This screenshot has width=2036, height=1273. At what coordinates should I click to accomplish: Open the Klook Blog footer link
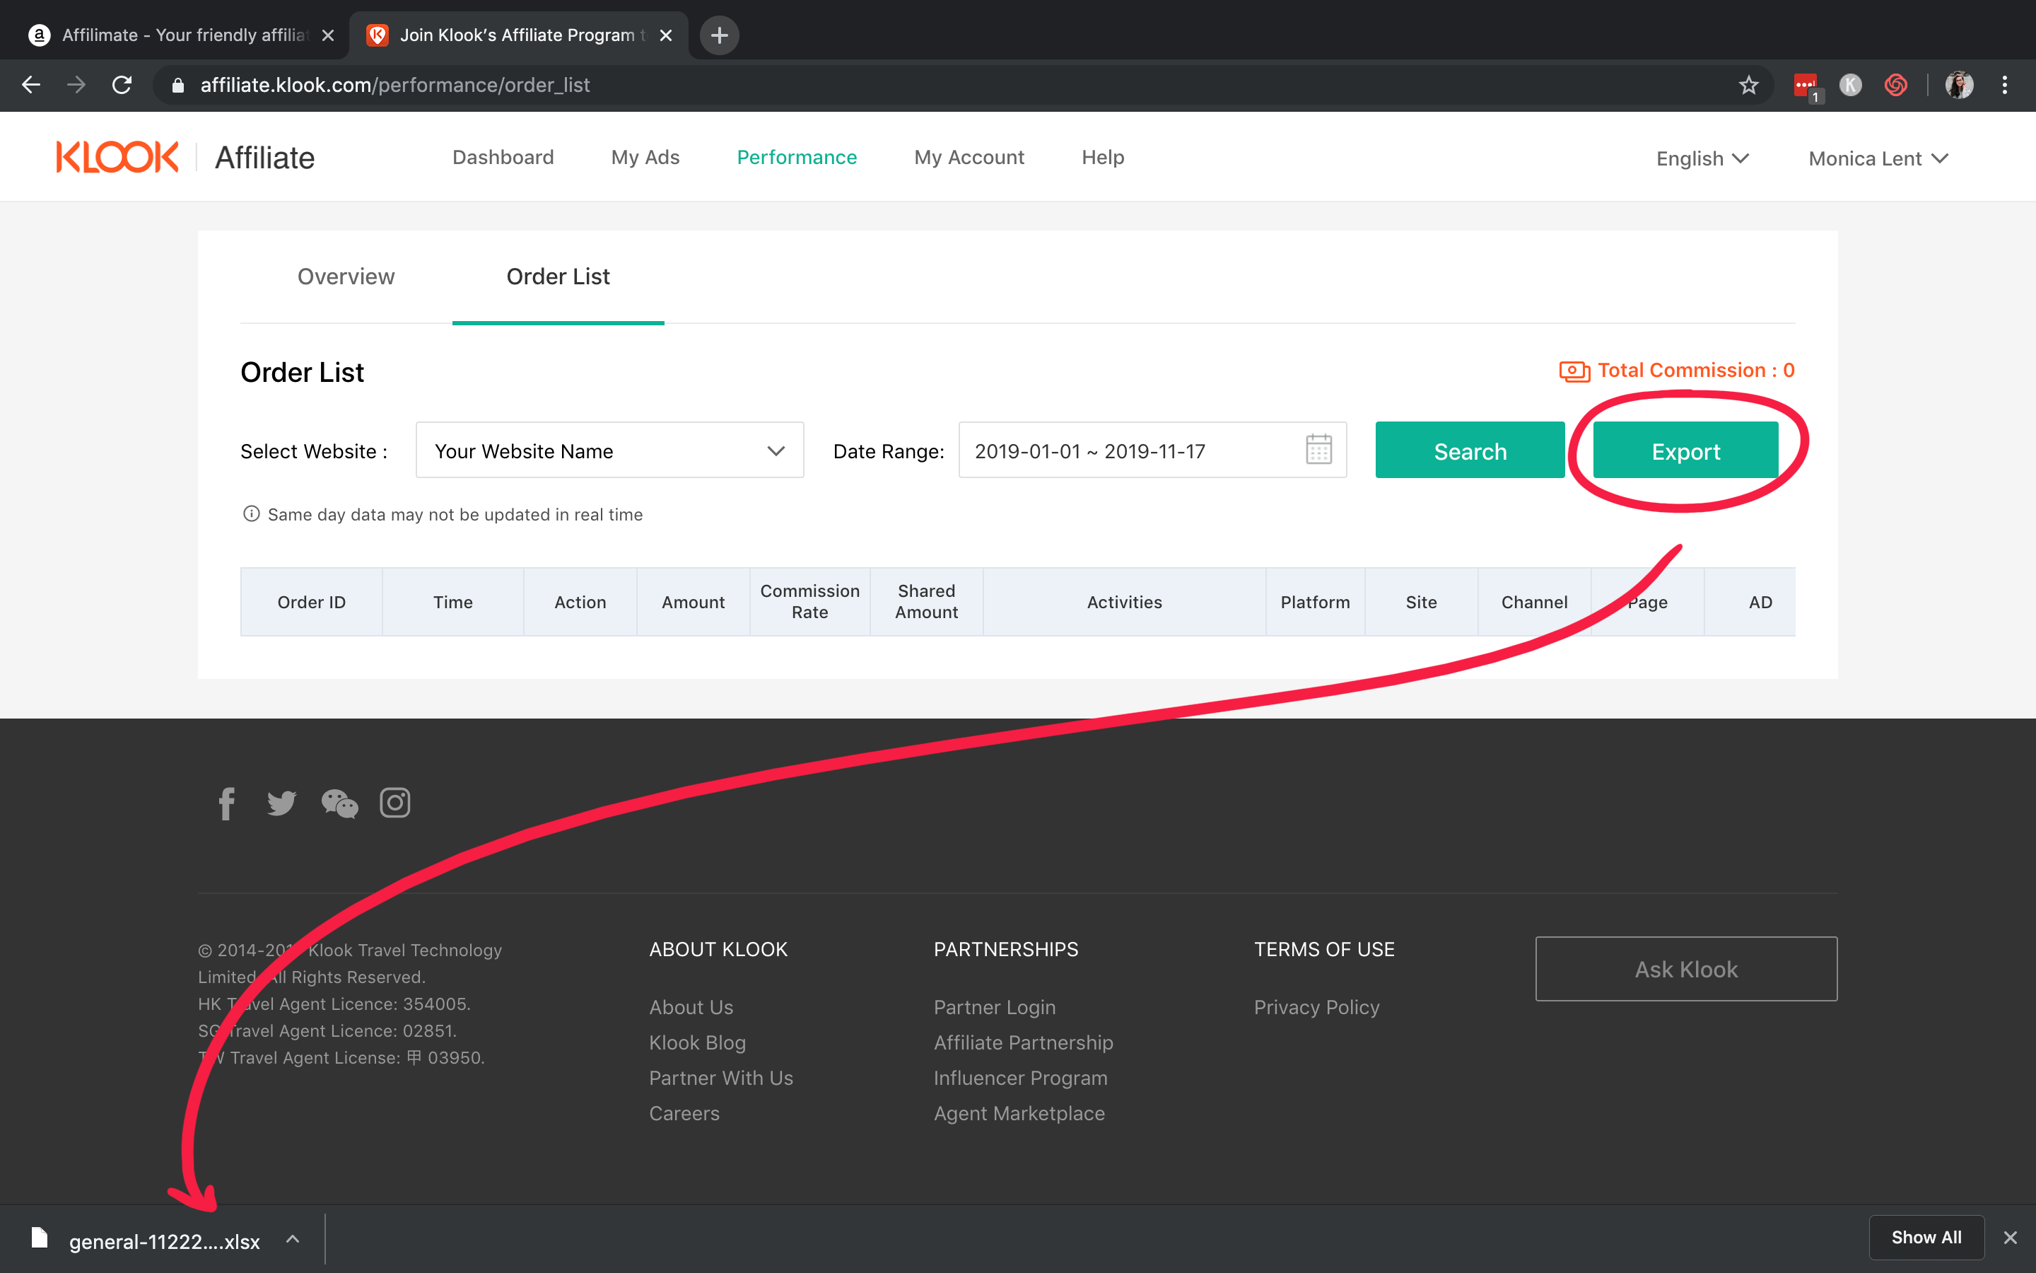coord(698,1042)
